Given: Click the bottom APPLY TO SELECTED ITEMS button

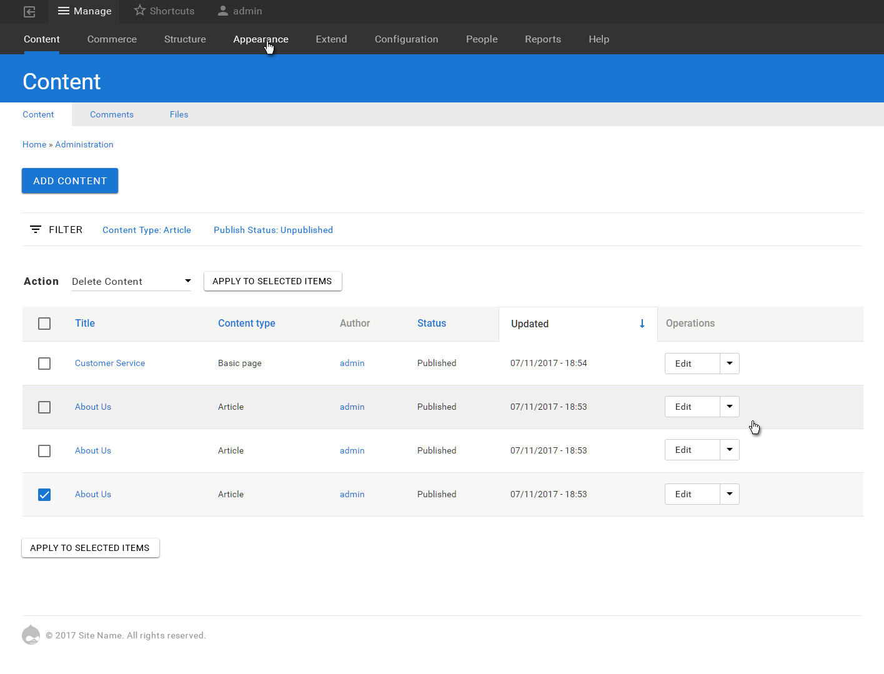Looking at the screenshot, I should click(x=90, y=548).
